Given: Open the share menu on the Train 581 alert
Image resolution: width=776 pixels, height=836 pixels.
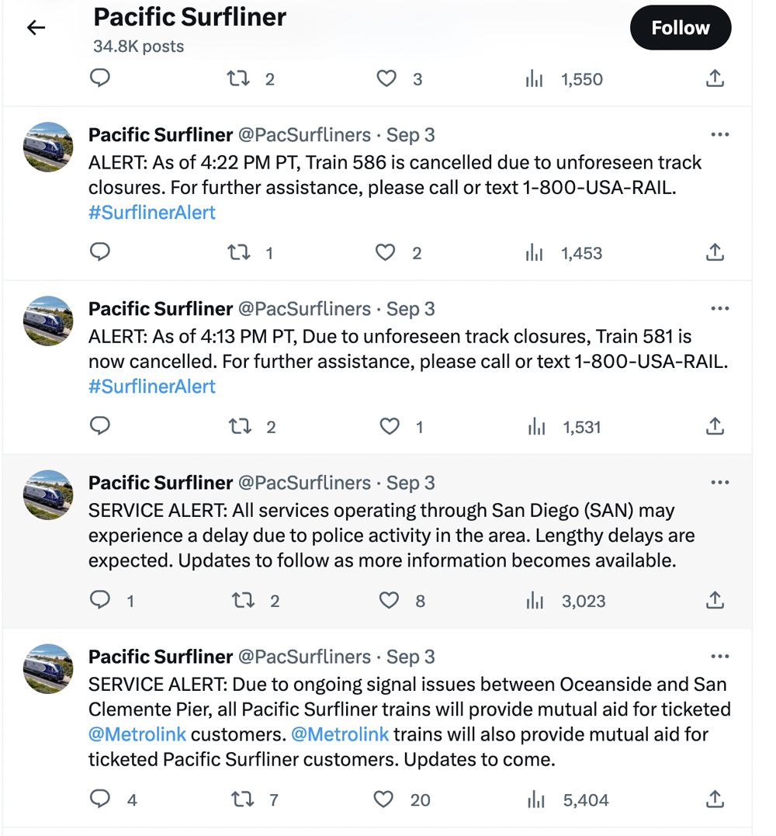Looking at the screenshot, I should coord(715,426).
